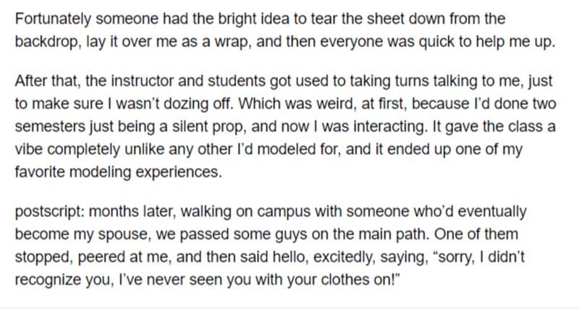Click the word "excitedly" in the last paragraph
This screenshot has height=311, width=579.
pos(343,257)
